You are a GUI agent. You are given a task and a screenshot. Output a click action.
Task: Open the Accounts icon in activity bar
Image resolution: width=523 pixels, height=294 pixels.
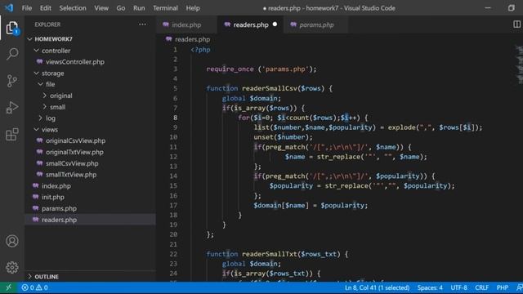pyautogui.click(x=12, y=241)
